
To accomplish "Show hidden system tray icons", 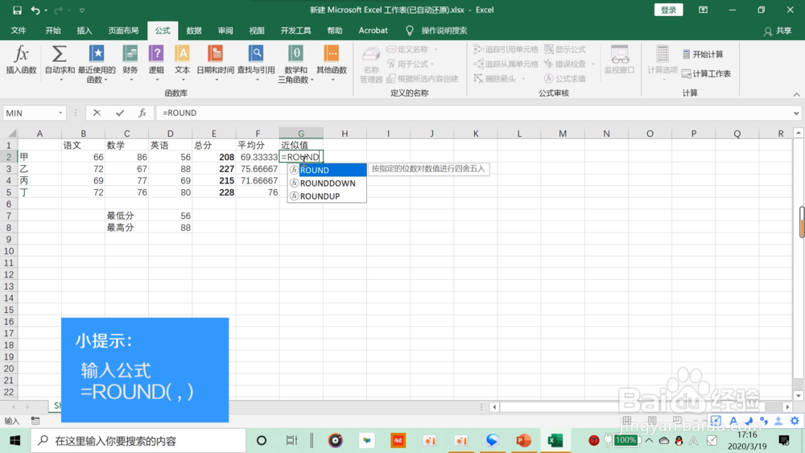I will (x=649, y=440).
